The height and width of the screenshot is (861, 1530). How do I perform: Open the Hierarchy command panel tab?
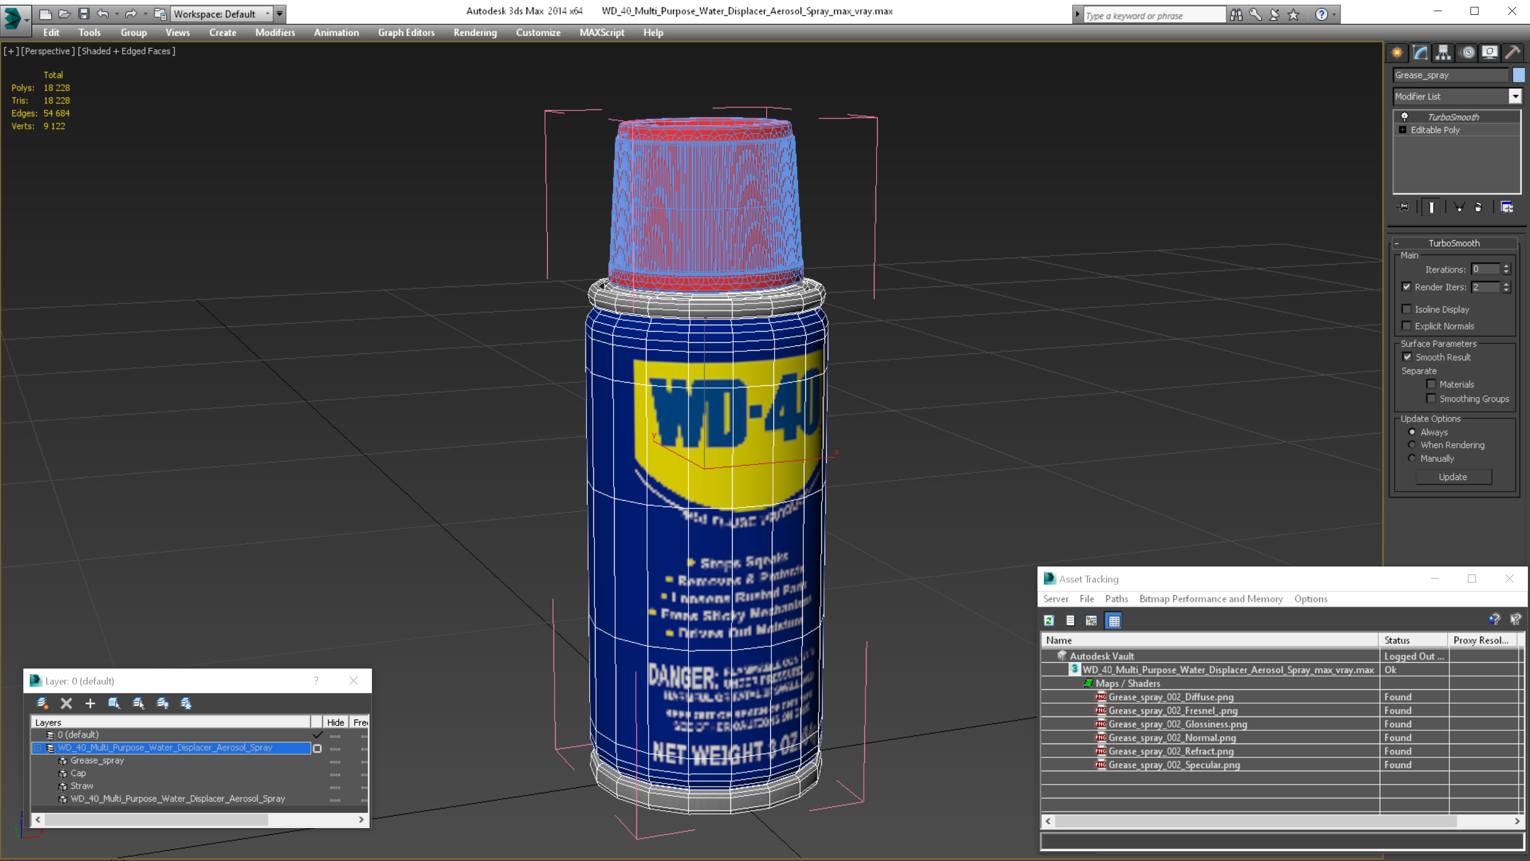(1443, 52)
